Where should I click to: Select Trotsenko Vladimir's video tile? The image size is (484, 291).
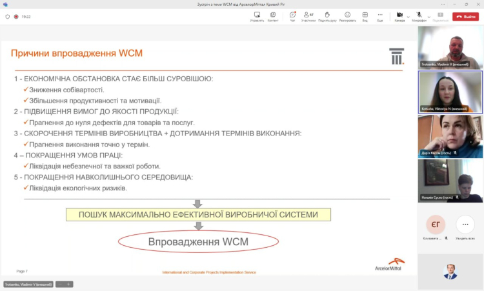(x=450, y=47)
